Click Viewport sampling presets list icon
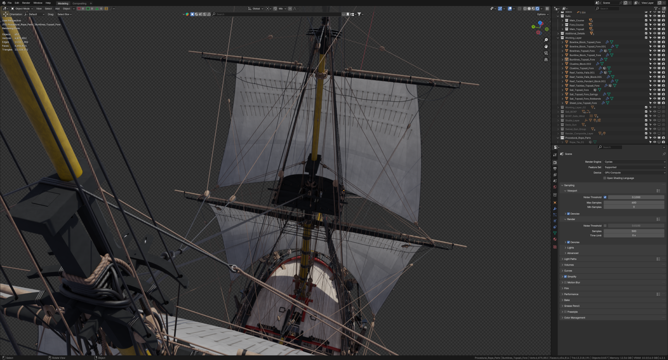 [x=658, y=190]
